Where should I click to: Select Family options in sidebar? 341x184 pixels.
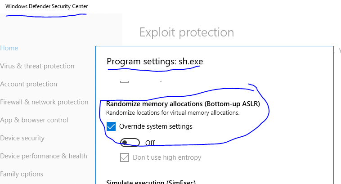tap(22, 174)
